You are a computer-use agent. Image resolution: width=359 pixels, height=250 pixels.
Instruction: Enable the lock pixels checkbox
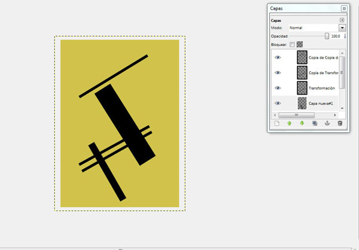click(292, 44)
